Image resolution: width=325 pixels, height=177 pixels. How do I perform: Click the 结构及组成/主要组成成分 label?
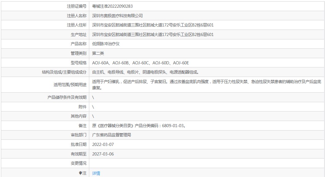click(64, 72)
